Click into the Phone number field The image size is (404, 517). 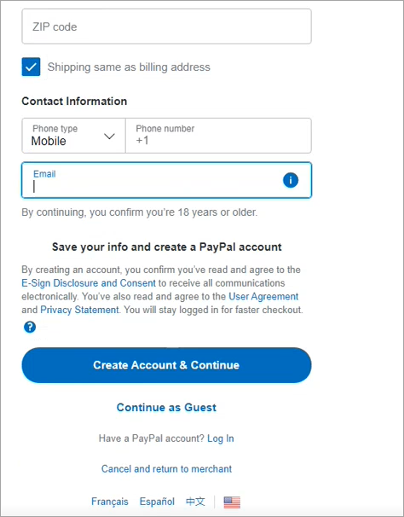pyautogui.click(x=218, y=136)
